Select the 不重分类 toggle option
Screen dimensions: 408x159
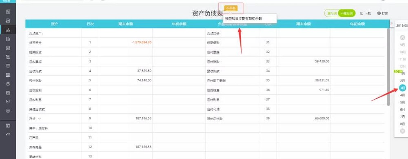[347, 13]
